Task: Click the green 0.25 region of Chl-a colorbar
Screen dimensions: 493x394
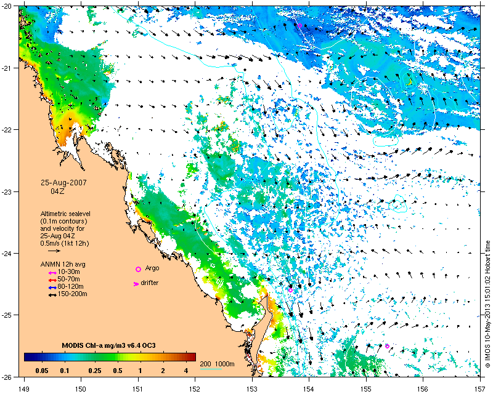Action: (x=95, y=357)
